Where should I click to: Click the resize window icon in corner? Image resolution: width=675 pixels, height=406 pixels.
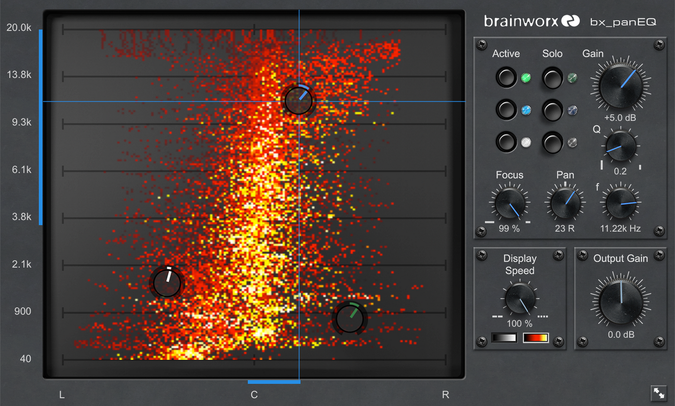(659, 393)
